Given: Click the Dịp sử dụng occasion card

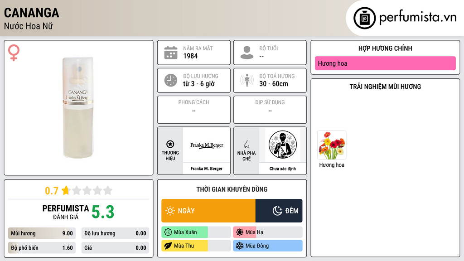Looking at the screenshot, I should (270, 110).
